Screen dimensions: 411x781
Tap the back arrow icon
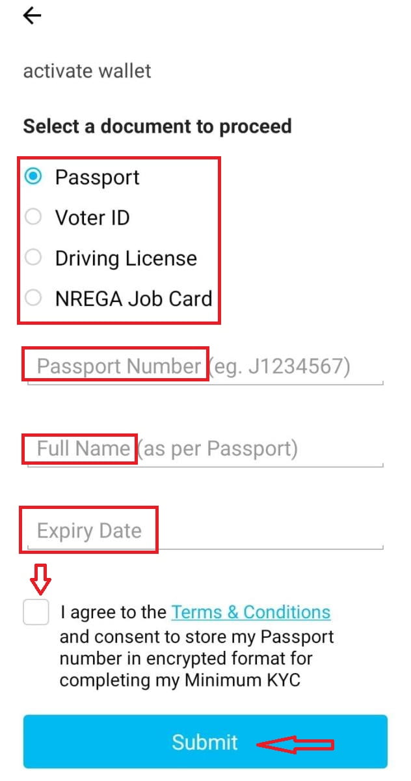(31, 16)
